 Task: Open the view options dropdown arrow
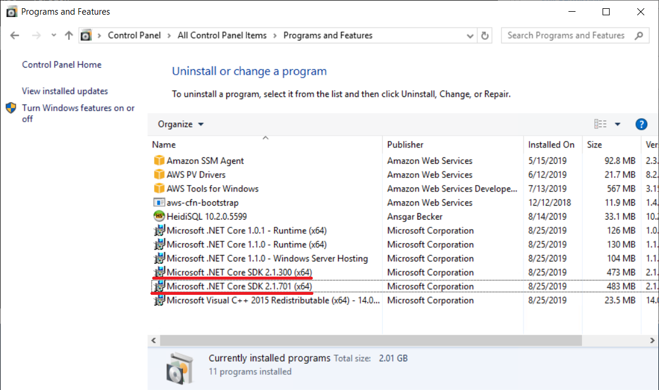point(617,125)
